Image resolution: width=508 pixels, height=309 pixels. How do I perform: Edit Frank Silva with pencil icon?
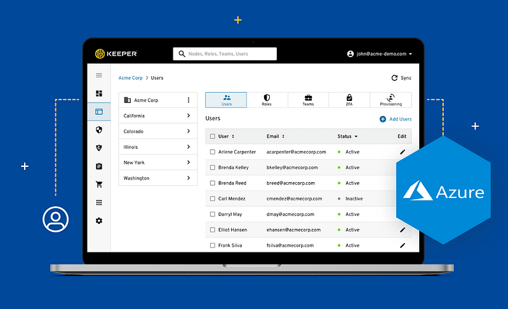click(403, 246)
